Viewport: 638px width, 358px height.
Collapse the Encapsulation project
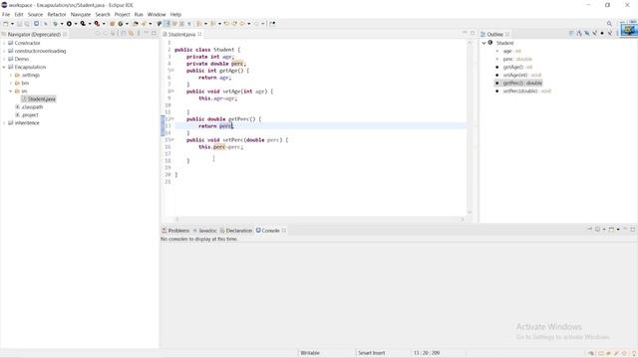[x=4, y=67]
